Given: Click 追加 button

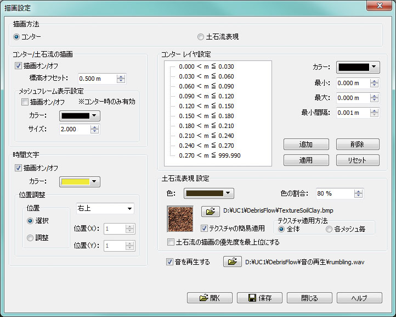Looking at the screenshot, I should (306, 144).
